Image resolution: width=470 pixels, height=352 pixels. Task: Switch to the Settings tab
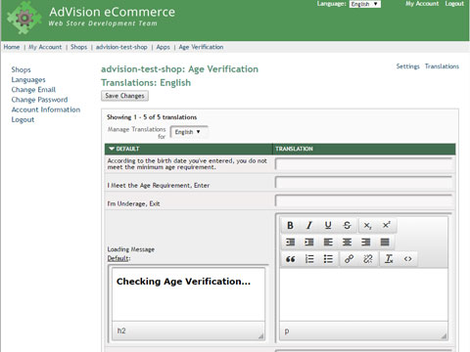407,66
